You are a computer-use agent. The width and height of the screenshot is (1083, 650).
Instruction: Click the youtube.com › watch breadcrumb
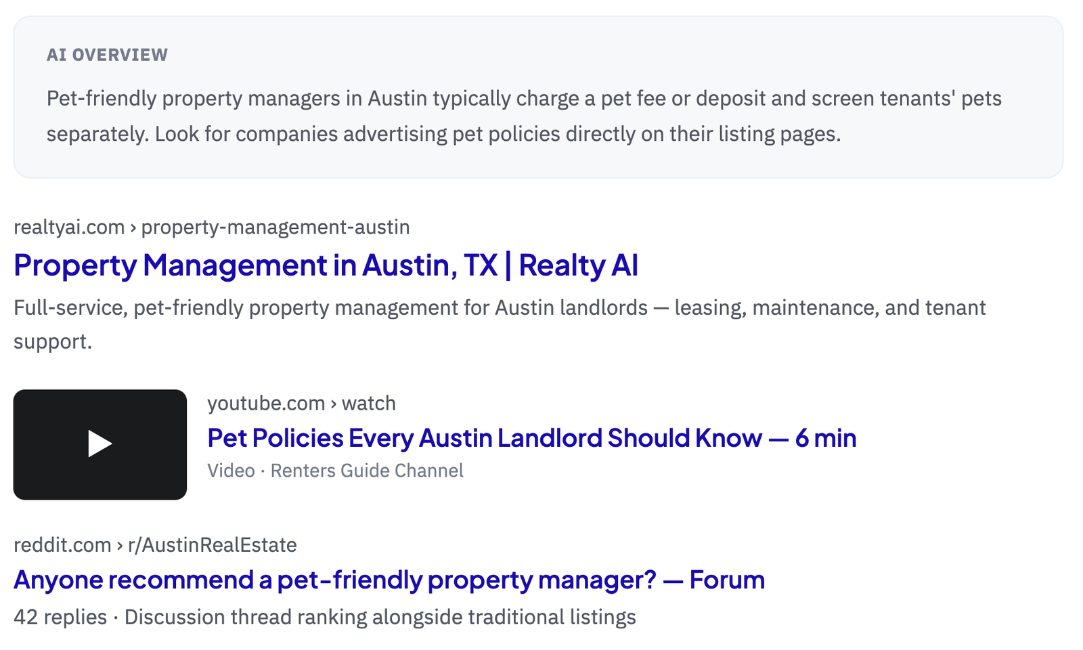[x=301, y=403]
